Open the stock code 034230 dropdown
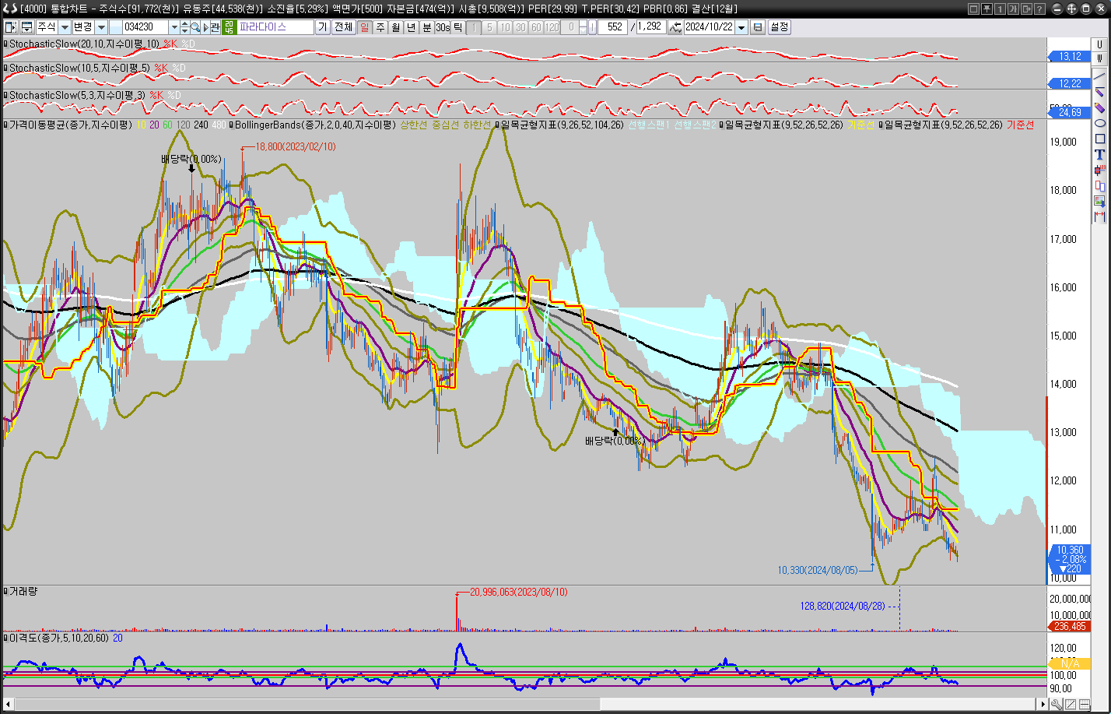 174,26
